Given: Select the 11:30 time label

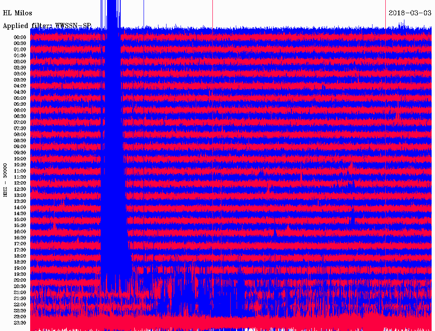Looking at the screenshot, I should pyautogui.click(x=20, y=177).
